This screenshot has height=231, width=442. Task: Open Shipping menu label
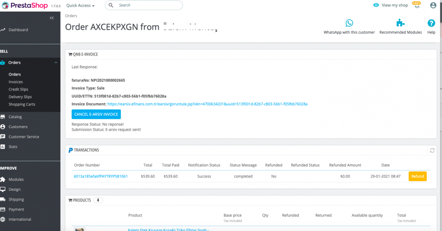[16, 200]
